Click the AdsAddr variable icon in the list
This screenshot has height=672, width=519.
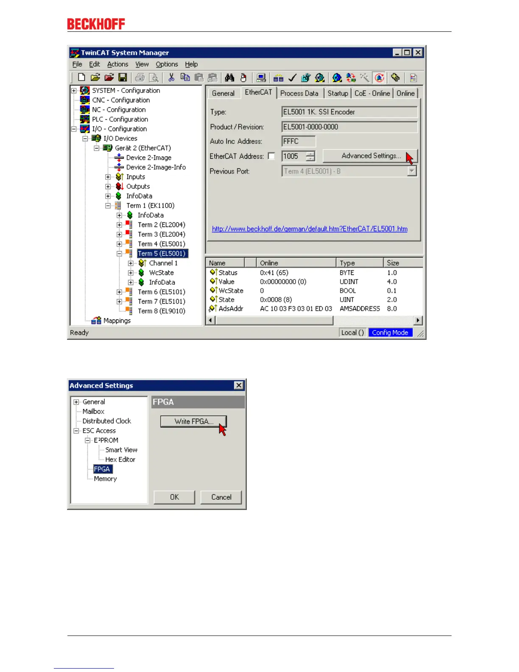[213, 308]
